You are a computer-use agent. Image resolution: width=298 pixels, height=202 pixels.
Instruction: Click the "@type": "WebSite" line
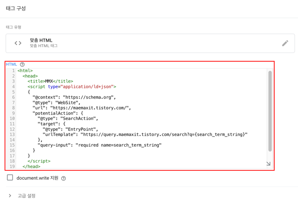pyautogui.click(x=56, y=102)
